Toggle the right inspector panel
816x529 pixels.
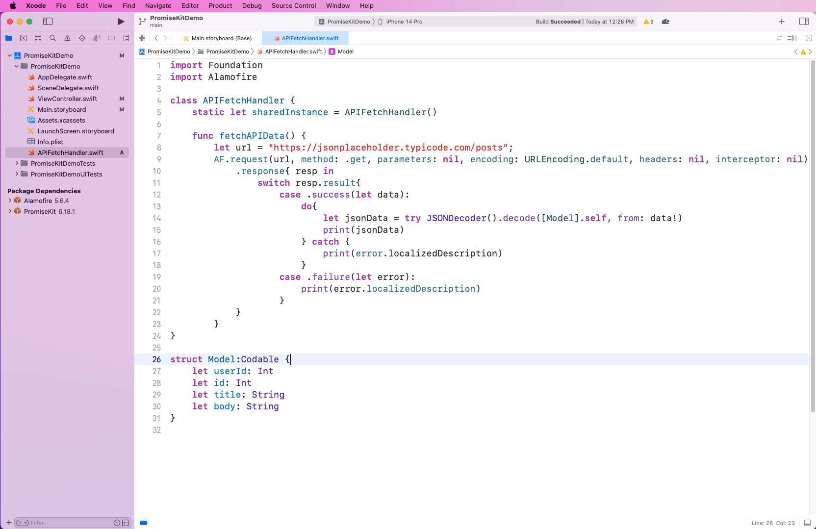point(804,22)
